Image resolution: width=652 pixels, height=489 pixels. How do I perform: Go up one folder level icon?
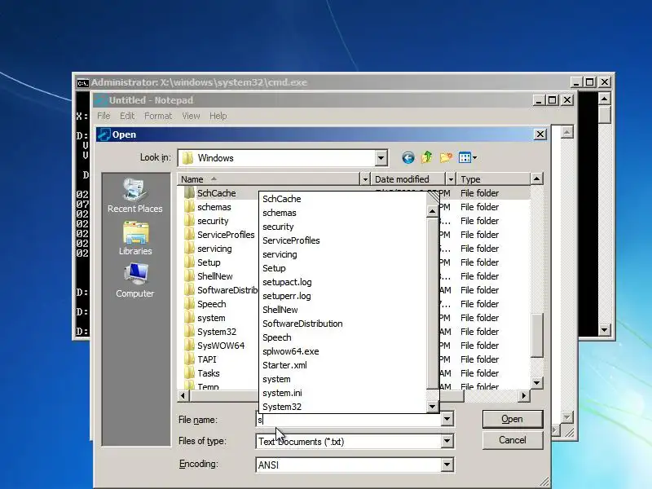pyautogui.click(x=426, y=157)
